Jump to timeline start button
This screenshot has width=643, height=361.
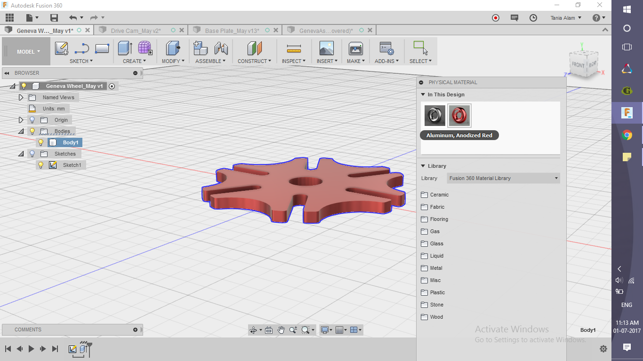click(8, 349)
